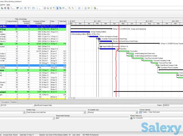Image resolution: width=183 pixels, height=136 pixels.
Task: Zoom out the Gantt chart timescale
Action: point(73,8)
